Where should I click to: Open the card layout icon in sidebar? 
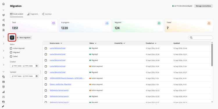tap(3, 82)
